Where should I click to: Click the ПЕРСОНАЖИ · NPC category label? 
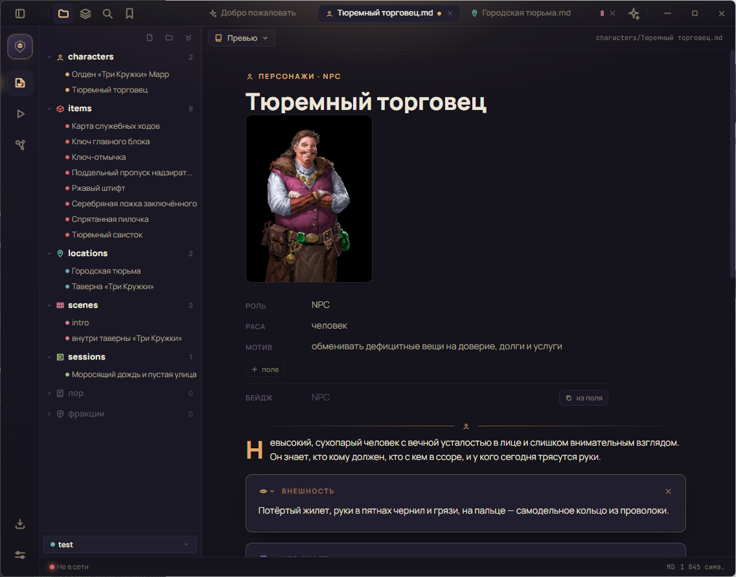tap(299, 76)
